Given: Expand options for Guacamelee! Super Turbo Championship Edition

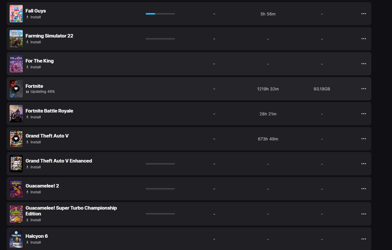Looking at the screenshot, I should (363, 214).
